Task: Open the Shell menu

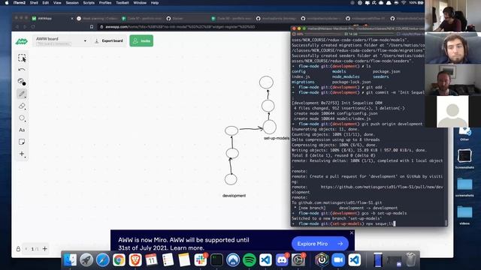Action: pyautogui.click(x=34, y=3)
